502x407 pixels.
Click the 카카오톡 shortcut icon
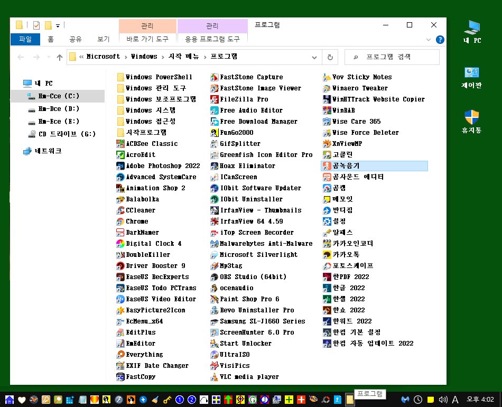(327, 255)
